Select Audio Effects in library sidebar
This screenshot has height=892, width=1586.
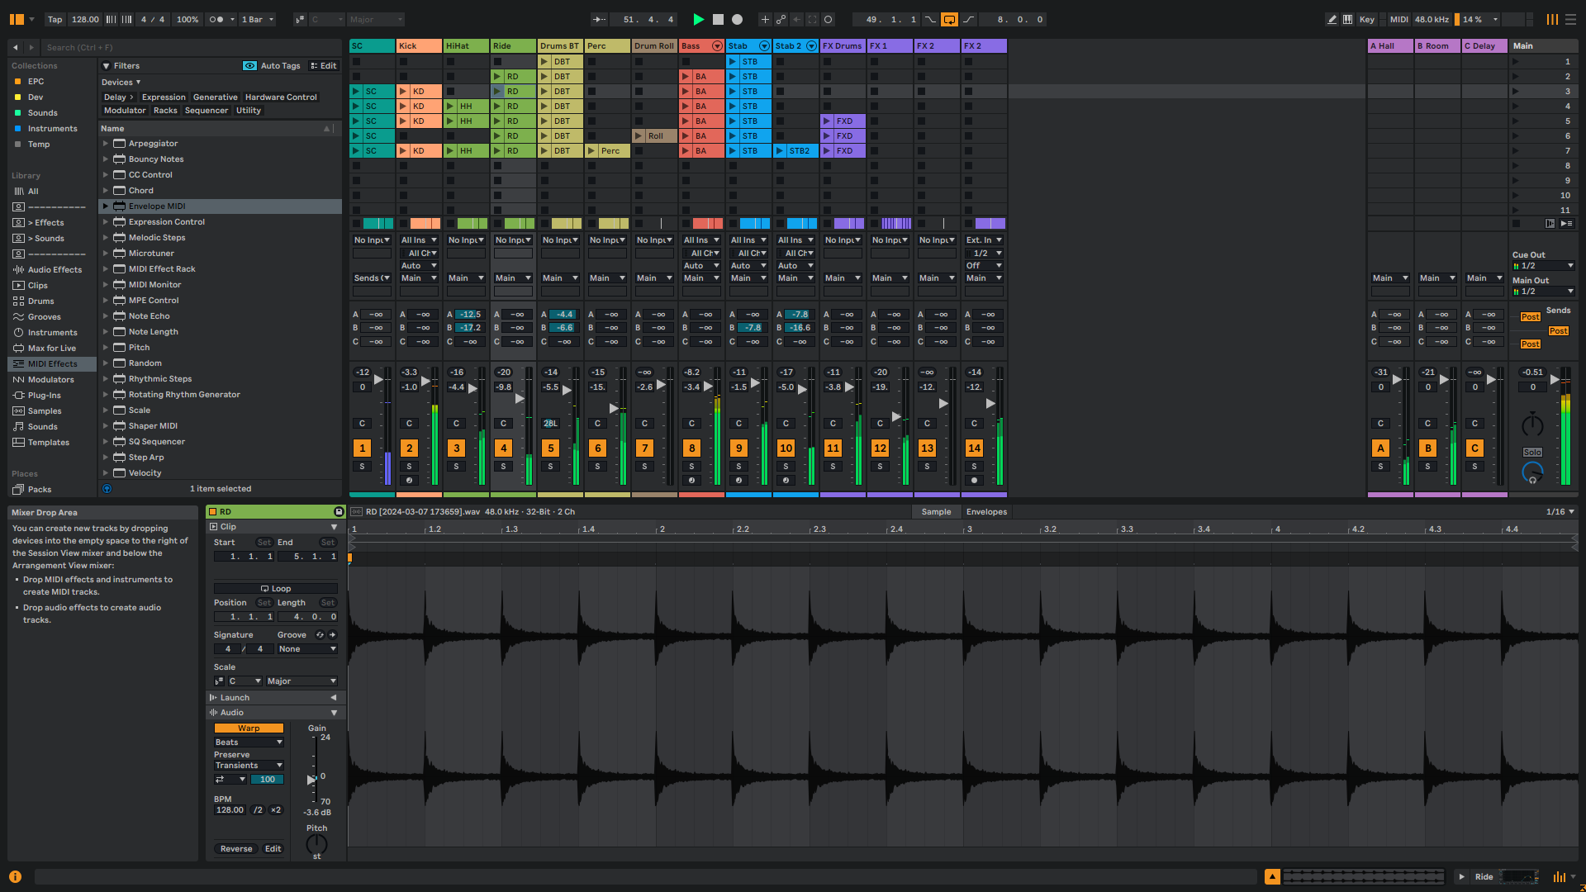point(55,270)
